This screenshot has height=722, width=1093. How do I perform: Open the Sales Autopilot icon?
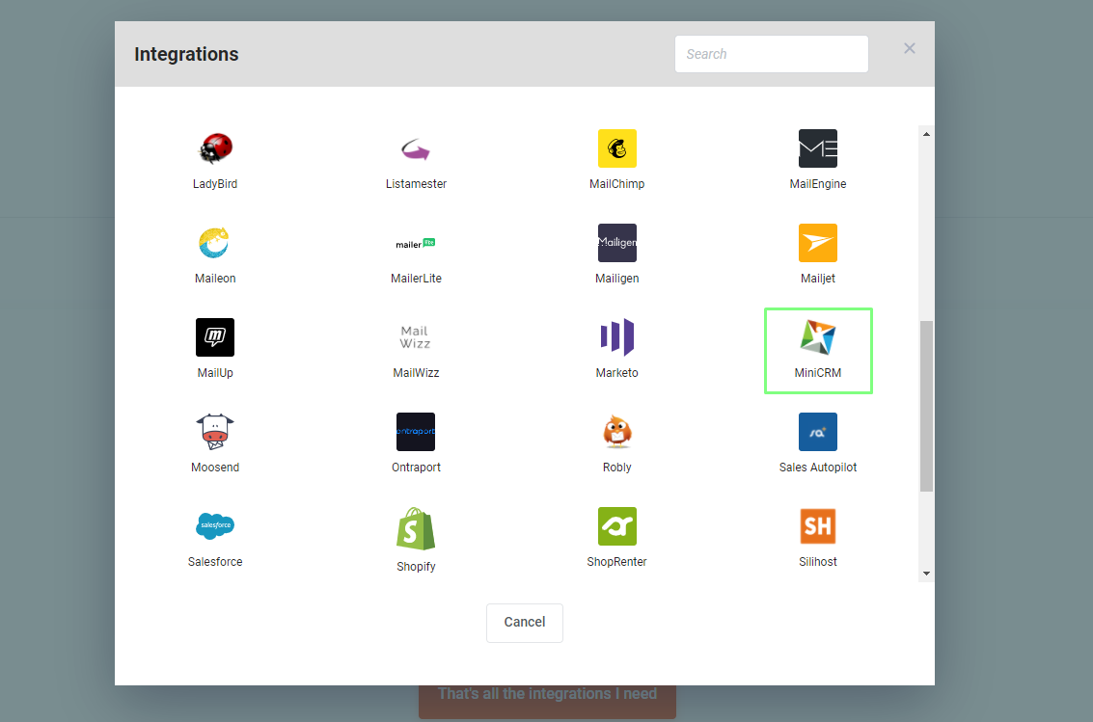pyautogui.click(x=818, y=432)
